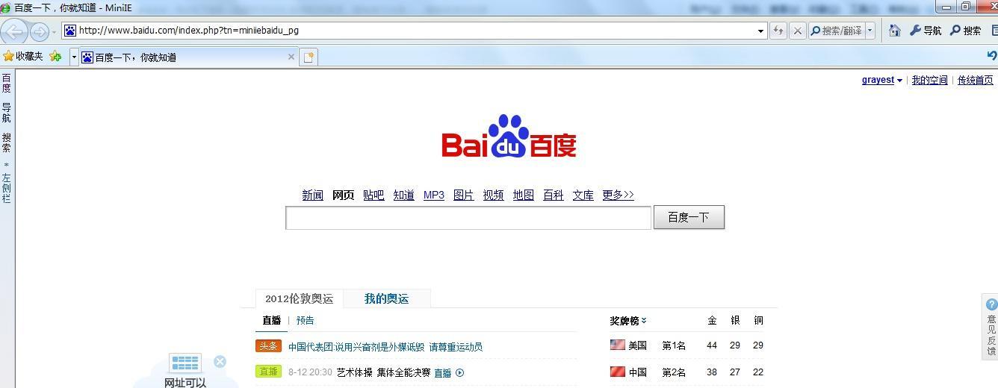Click the green 直播 tag
The height and width of the screenshot is (388, 998).
coord(268,371)
